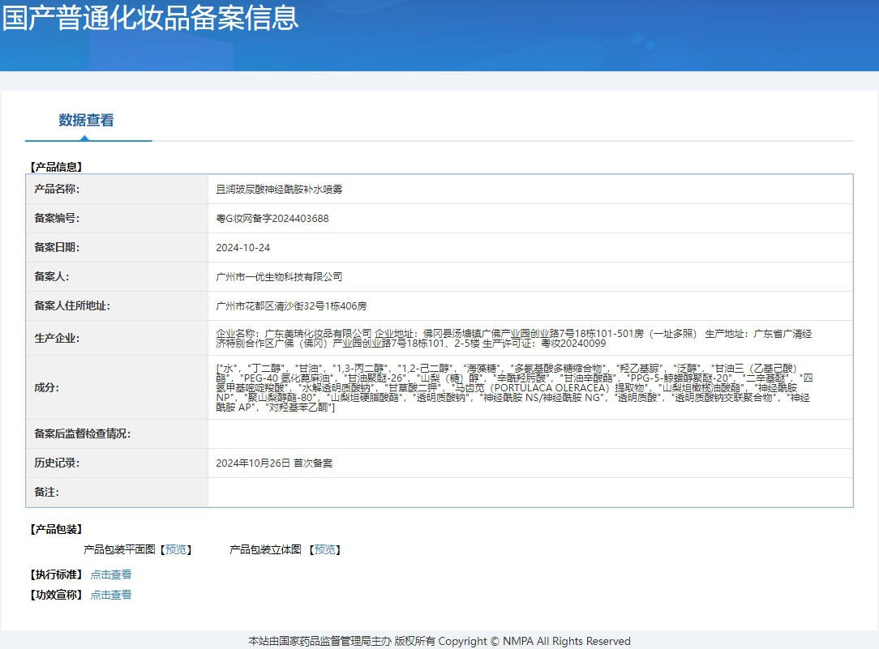Open 产品包装立体图 预览 link

(324, 549)
